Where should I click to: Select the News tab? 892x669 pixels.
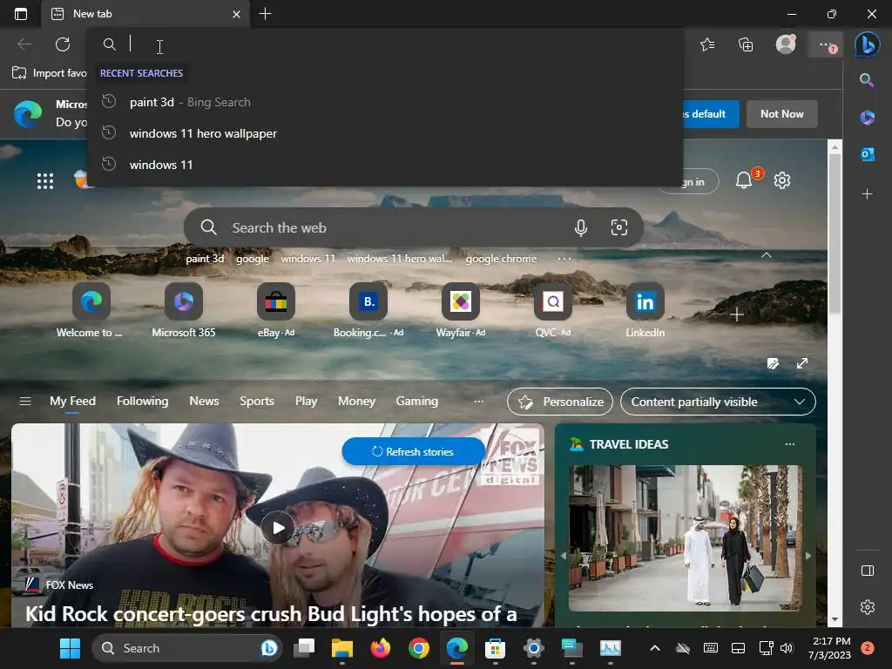204,401
